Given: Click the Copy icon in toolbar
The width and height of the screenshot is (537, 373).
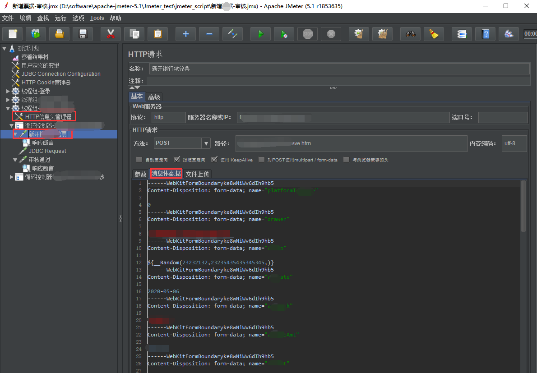Looking at the screenshot, I should [x=134, y=34].
